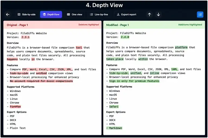Open Line-by-line view

(99, 15)
